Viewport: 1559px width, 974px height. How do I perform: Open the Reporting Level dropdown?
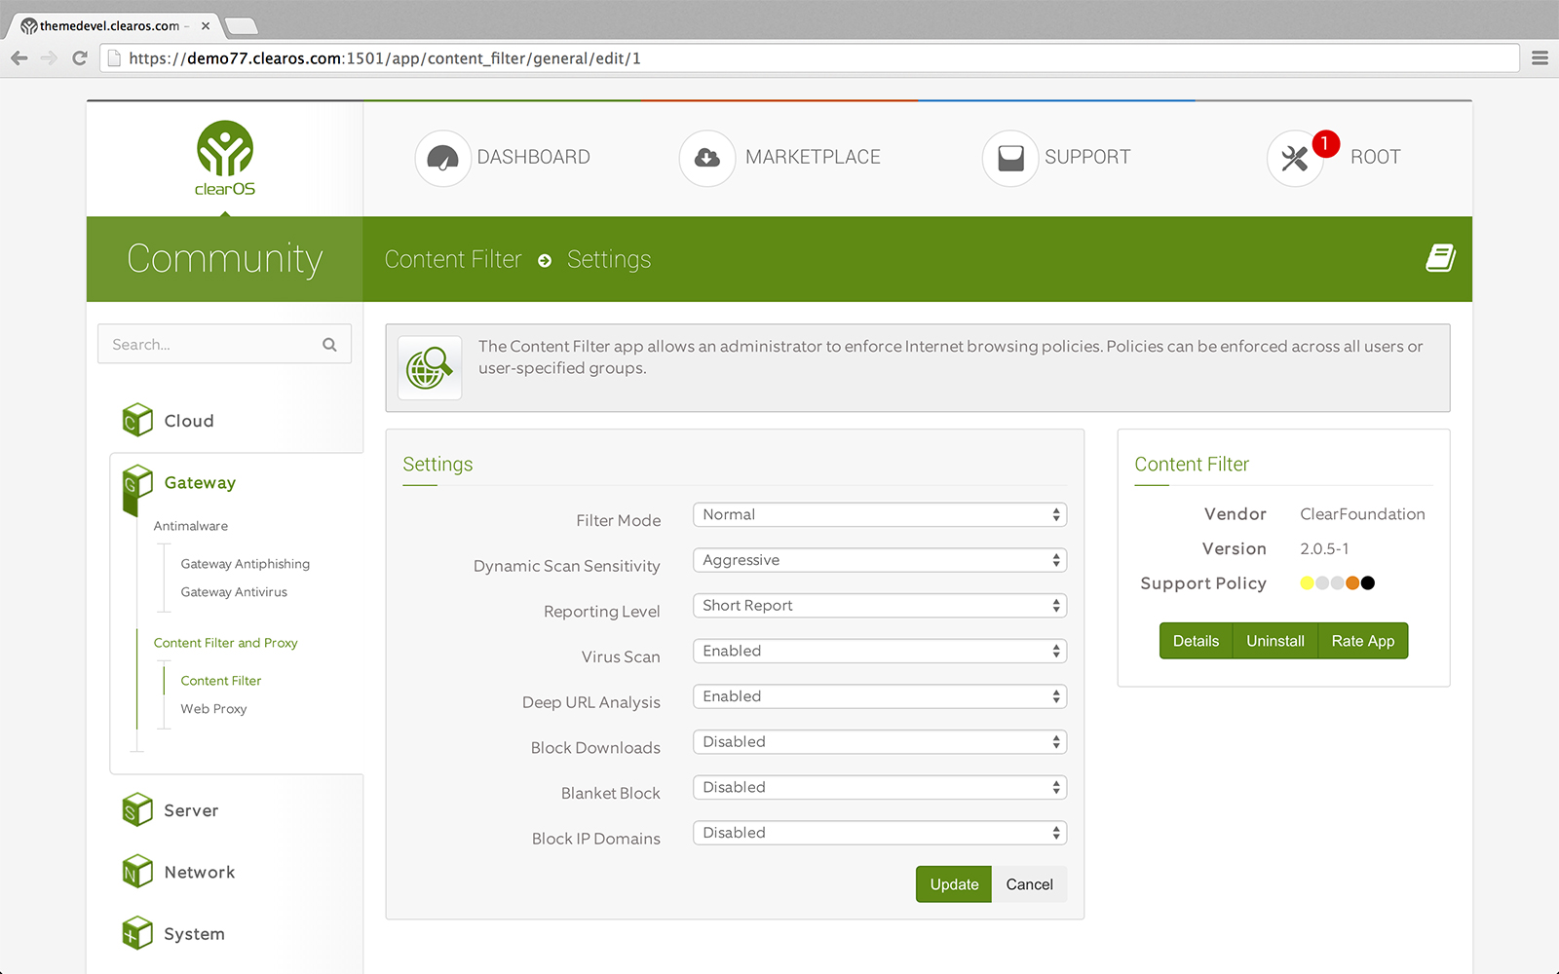[x=880, y=605]
